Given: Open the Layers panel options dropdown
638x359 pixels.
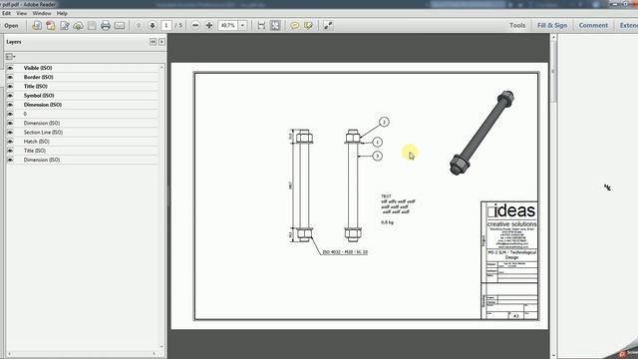Looking at the screenshot, I should pyautogui.click(x=11, y=57).
